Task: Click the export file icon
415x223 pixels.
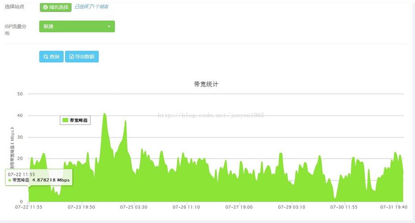Action: (x=71, y=57)
